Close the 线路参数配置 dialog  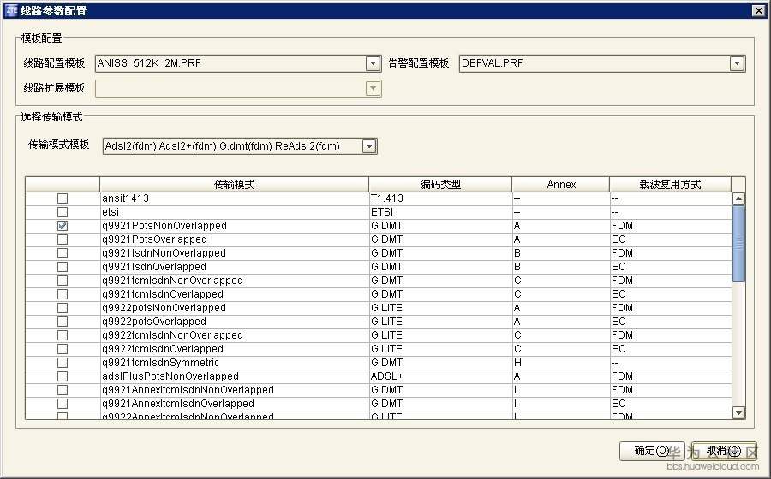[758, 10]
